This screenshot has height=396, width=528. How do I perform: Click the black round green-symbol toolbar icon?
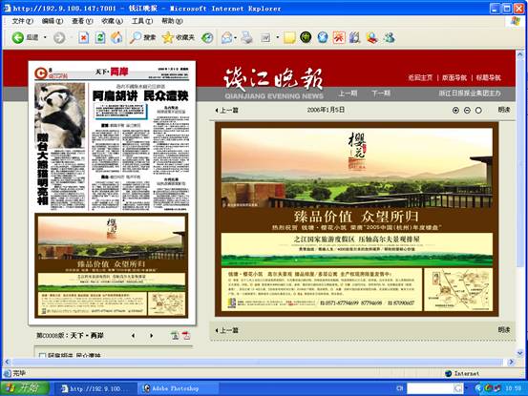click(306, 37)
